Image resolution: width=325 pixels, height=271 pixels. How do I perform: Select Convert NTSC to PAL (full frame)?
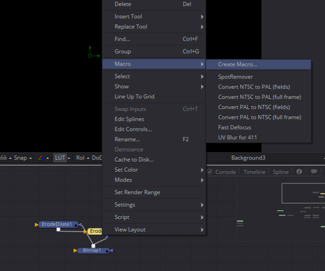259,97
